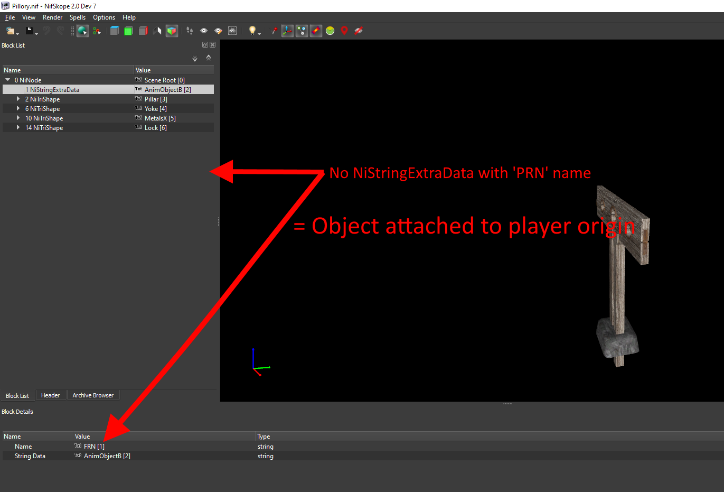Toggle the Show Axes icon
724x492 pixels.
pyautogui.click(x=287, y=31)
